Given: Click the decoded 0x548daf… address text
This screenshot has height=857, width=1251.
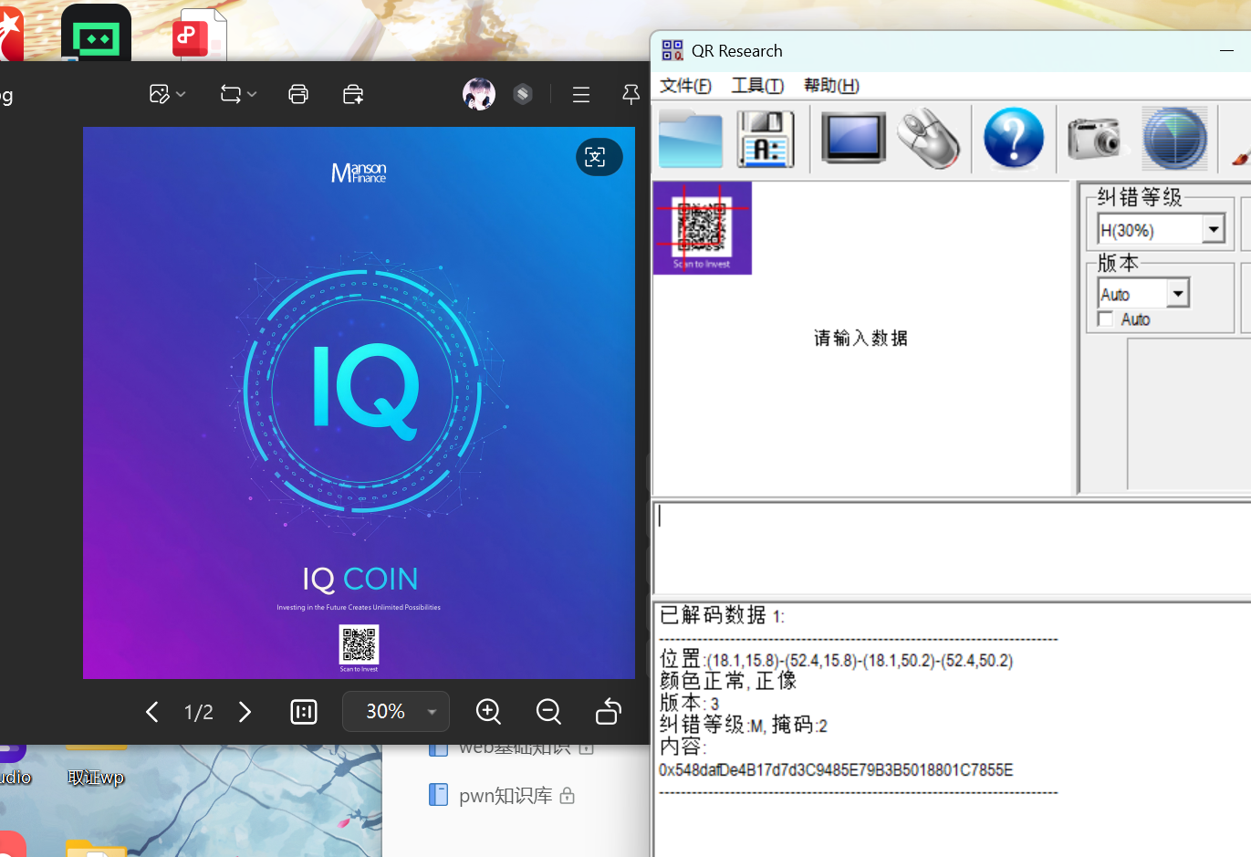Looking at the screenshot, I should pyautogui.click(x=836, y=770).
